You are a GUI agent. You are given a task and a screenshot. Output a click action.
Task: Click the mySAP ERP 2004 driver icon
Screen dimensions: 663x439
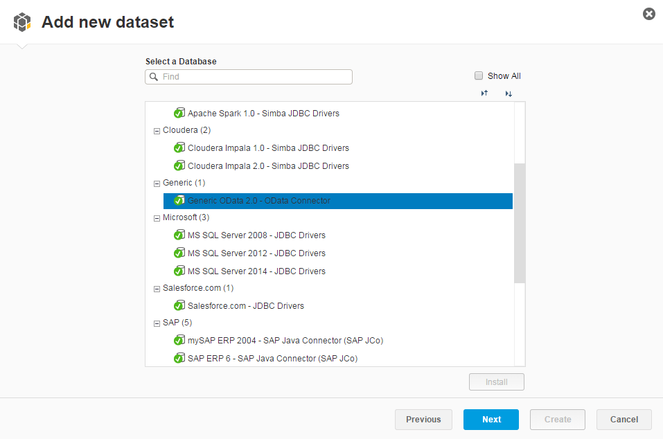[x=179, y=340]
